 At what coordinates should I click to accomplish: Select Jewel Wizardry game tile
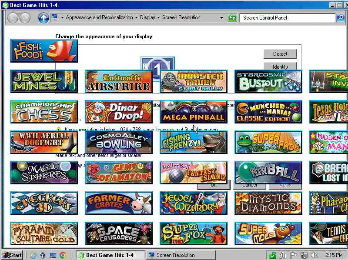194,203
